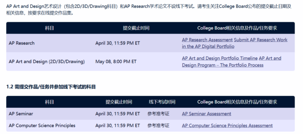
Task: Click second table's College Board相关信息 header
Action: coord(237,102)
